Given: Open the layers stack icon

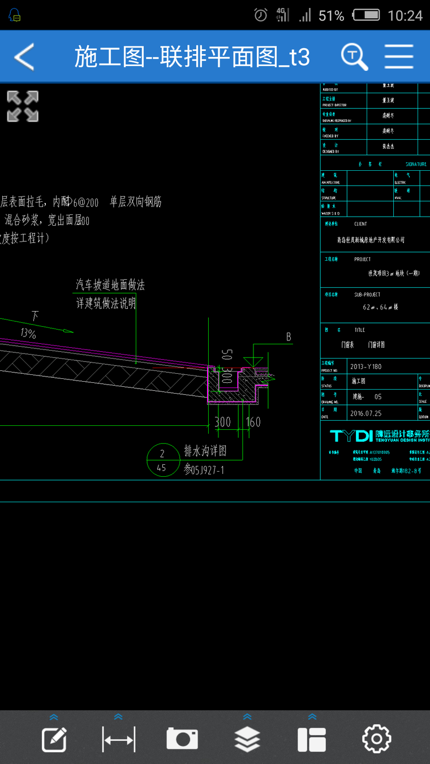Looking at the screenshot, I should pos(247,739).
